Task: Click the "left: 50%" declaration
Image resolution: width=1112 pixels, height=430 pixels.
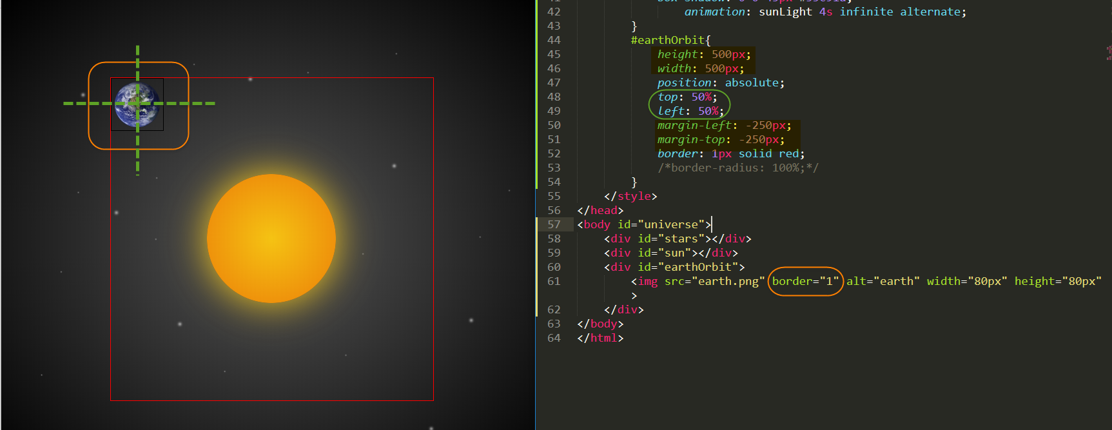Action: pos(690,111)
